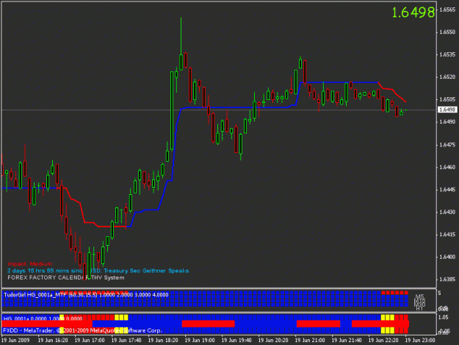This screenshot has height=345, width=459.
Task: Click the boxed current price tag 1.6498 on axis
Action: click(x=447, y=110)
